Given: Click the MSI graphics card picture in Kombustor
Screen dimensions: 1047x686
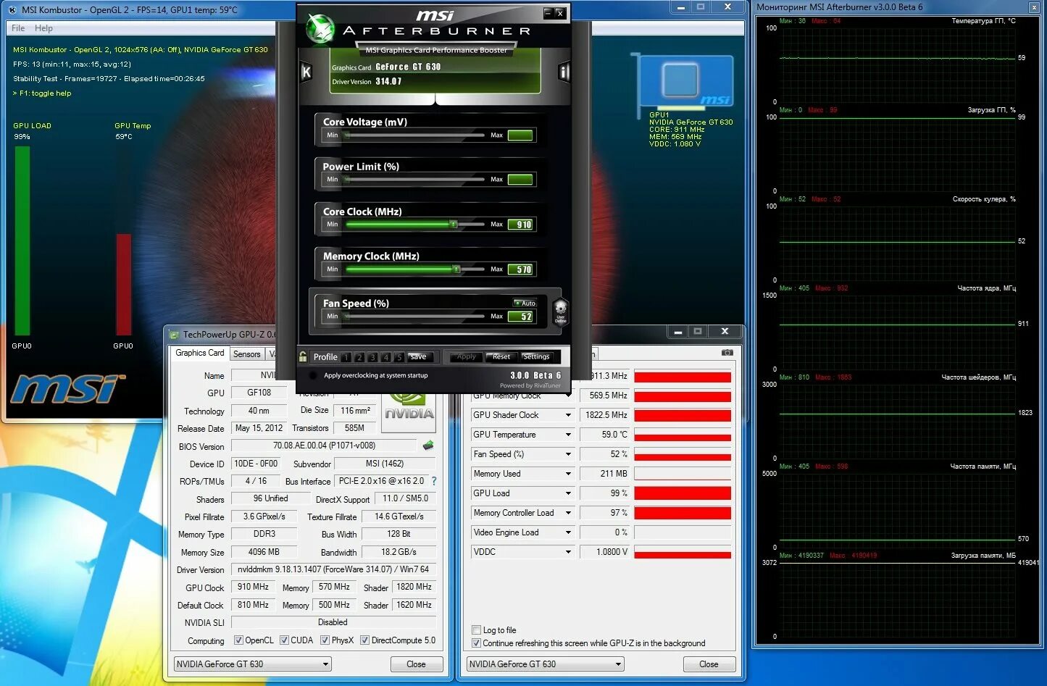Looking at the screenshot, I should [x=683, y=82].
